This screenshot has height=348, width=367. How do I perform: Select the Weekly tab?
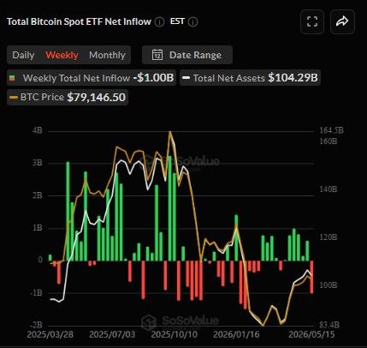[x=62, y=55]
